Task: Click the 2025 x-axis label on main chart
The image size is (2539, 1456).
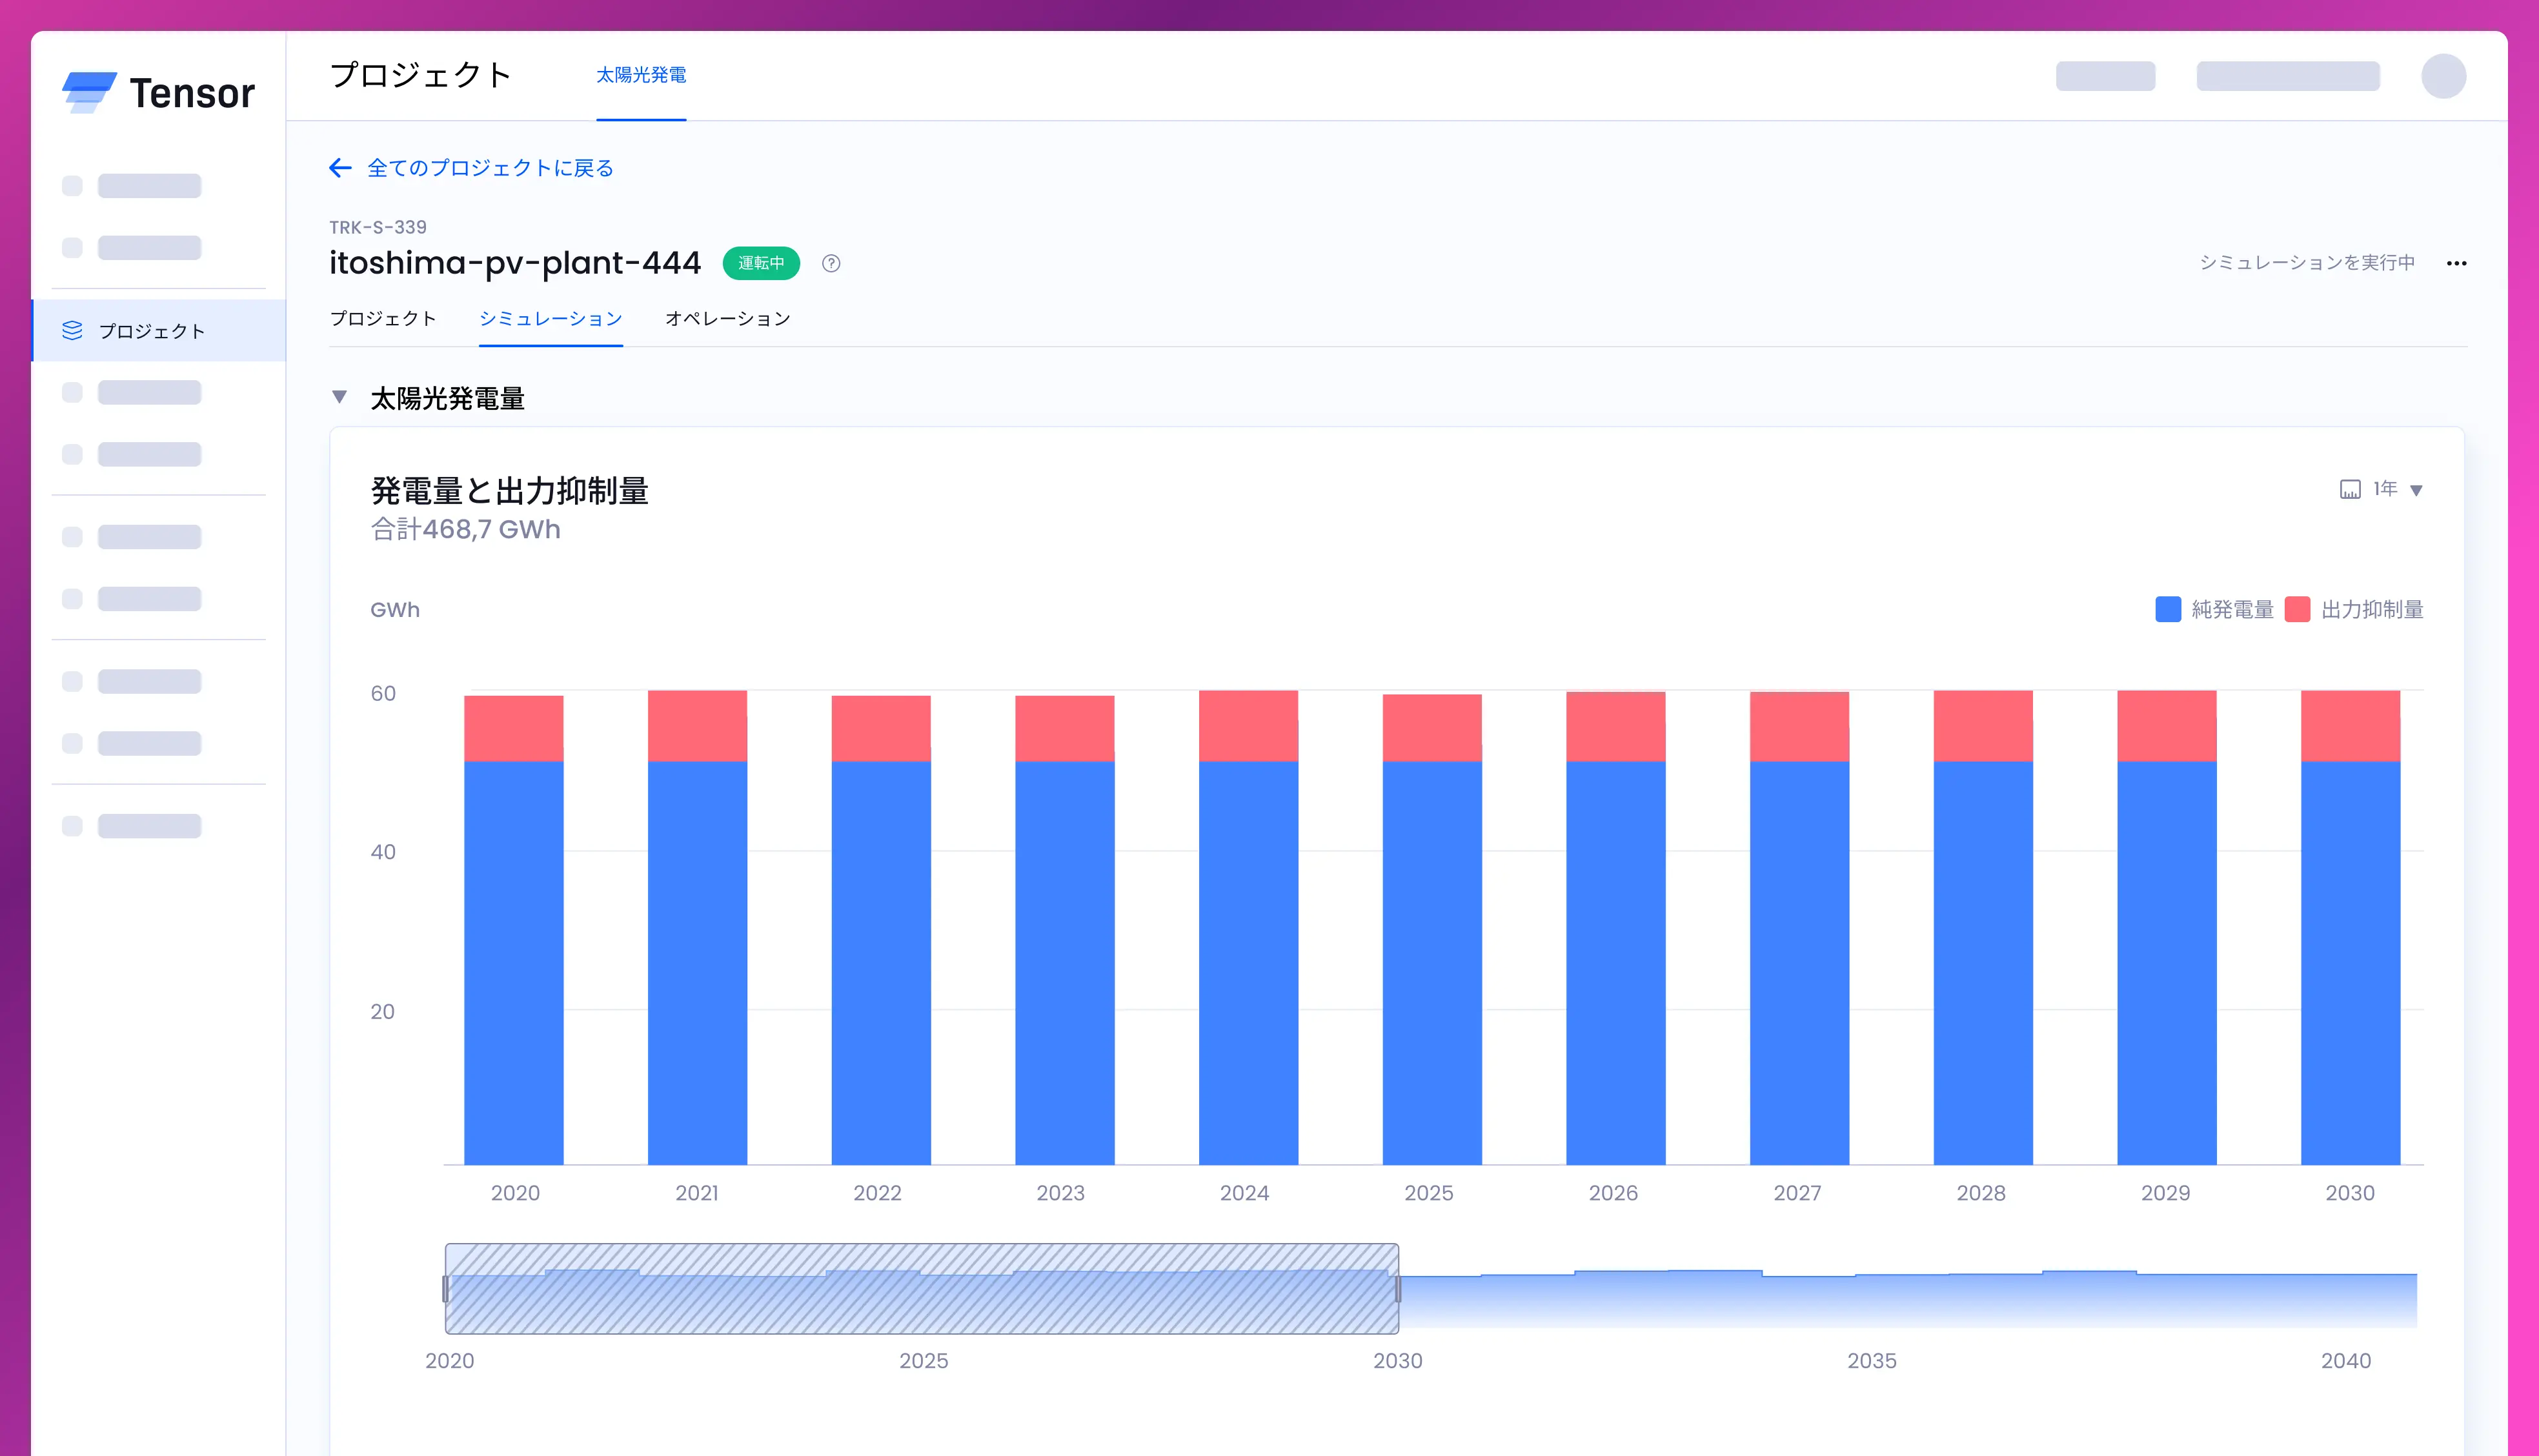Action: pyautogui.click(x=1428, y=1193)
